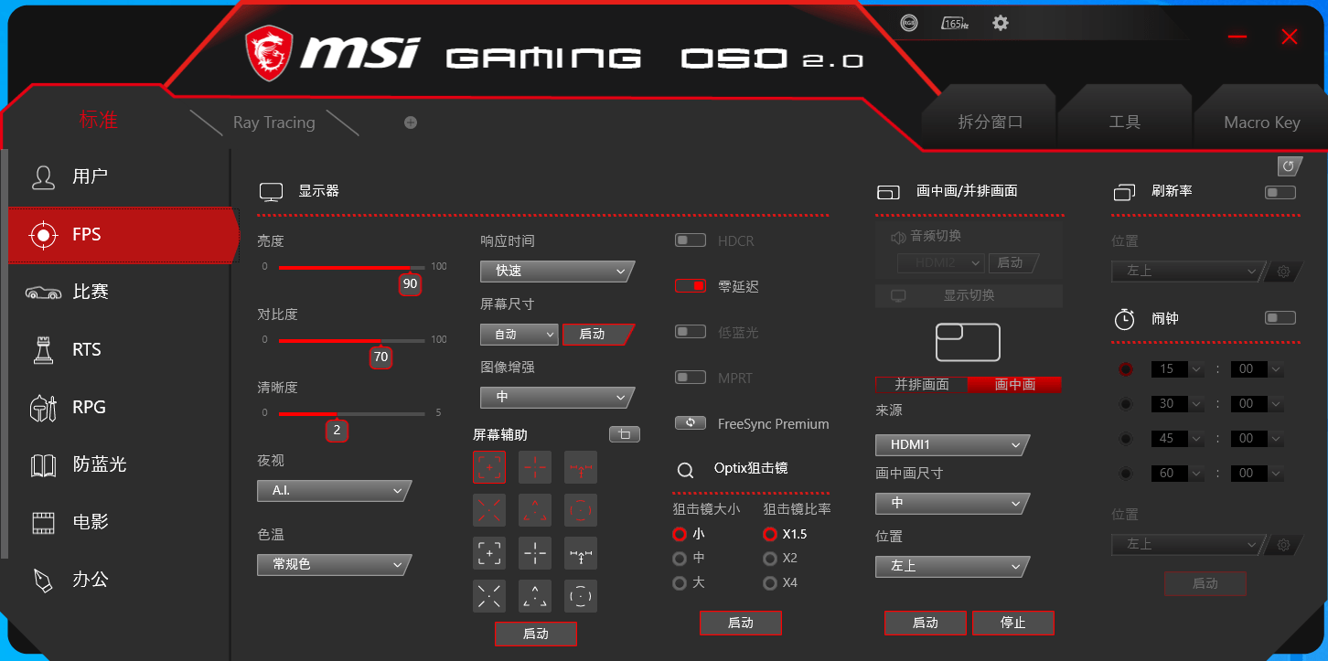Open the 夜视 dropdown showing A.I.

[x=333, y=491]
